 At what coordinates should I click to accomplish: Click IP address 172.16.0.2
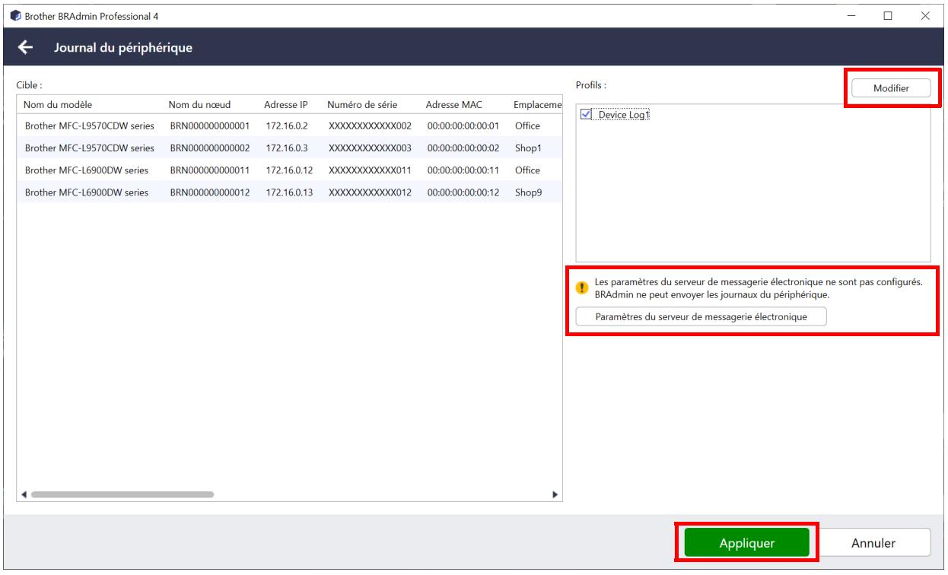tap(285, 126)
